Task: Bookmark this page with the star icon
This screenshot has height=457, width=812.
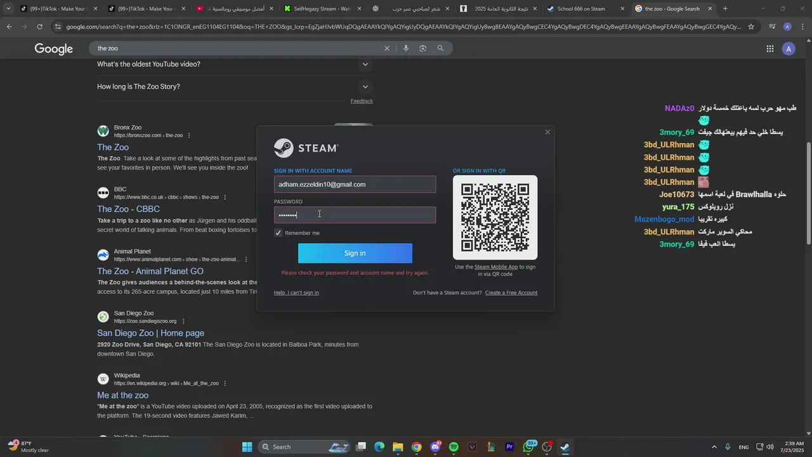Action: (751, 27)
